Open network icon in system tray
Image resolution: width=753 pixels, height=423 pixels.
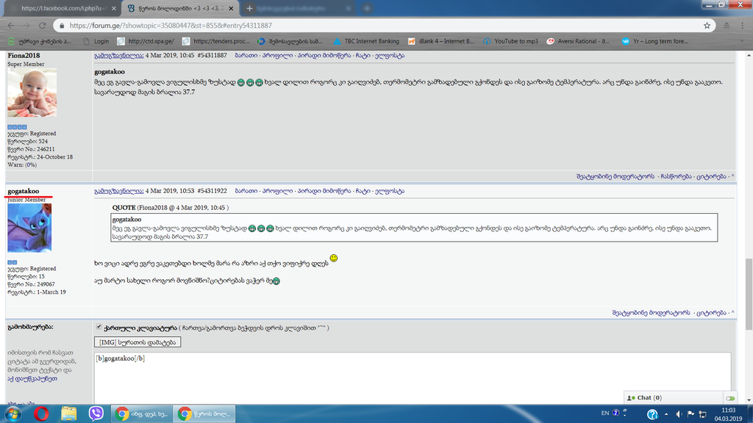[702, 414]
